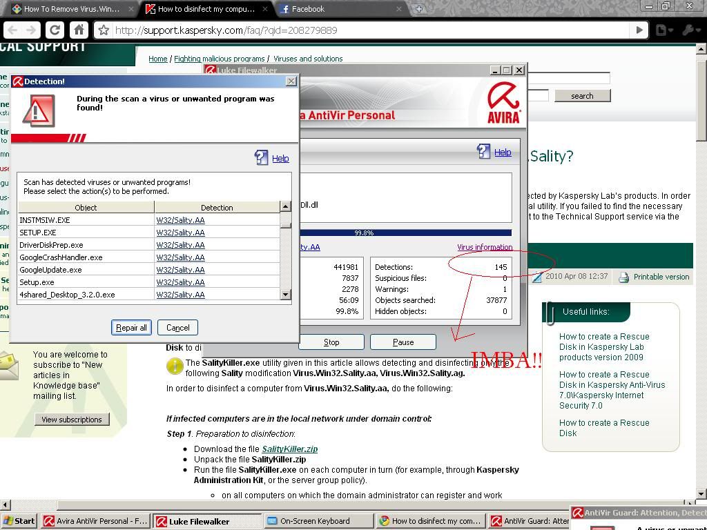Sort by the Detection column header

tap(217, 207)
